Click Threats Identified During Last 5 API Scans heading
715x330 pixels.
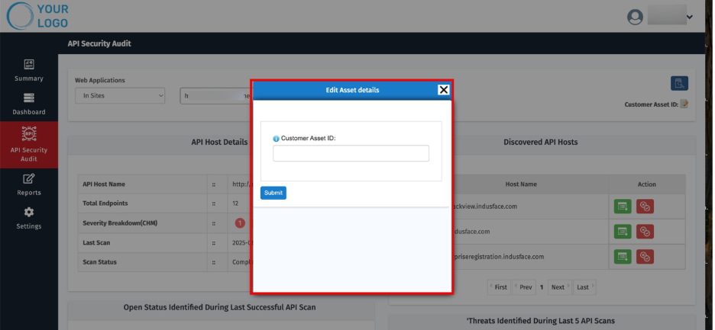click(x=540, y=321)
